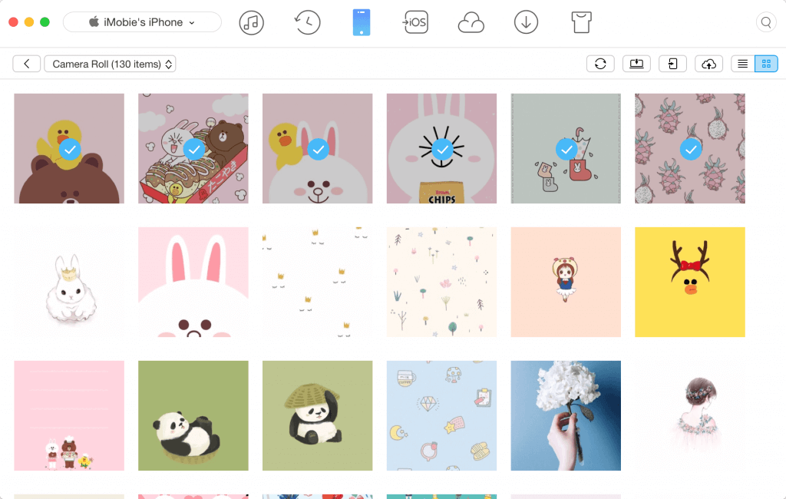Screen dimensions: 786x499
Task: Deselect the dragon fruit pattern photo
Action: (x=691, y=149)
